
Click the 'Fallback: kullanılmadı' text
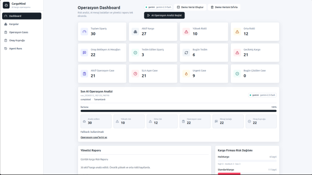(92, 132)
